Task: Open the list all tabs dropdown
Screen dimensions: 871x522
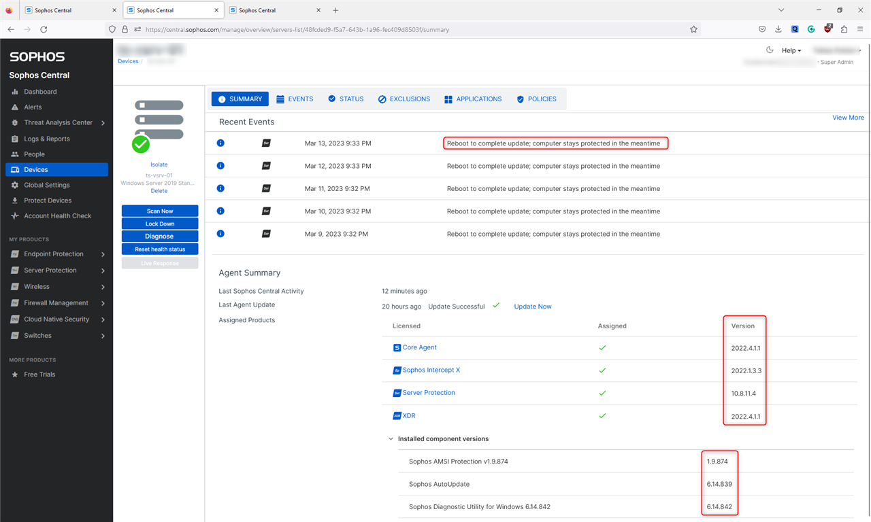Action: coord(780,10)
